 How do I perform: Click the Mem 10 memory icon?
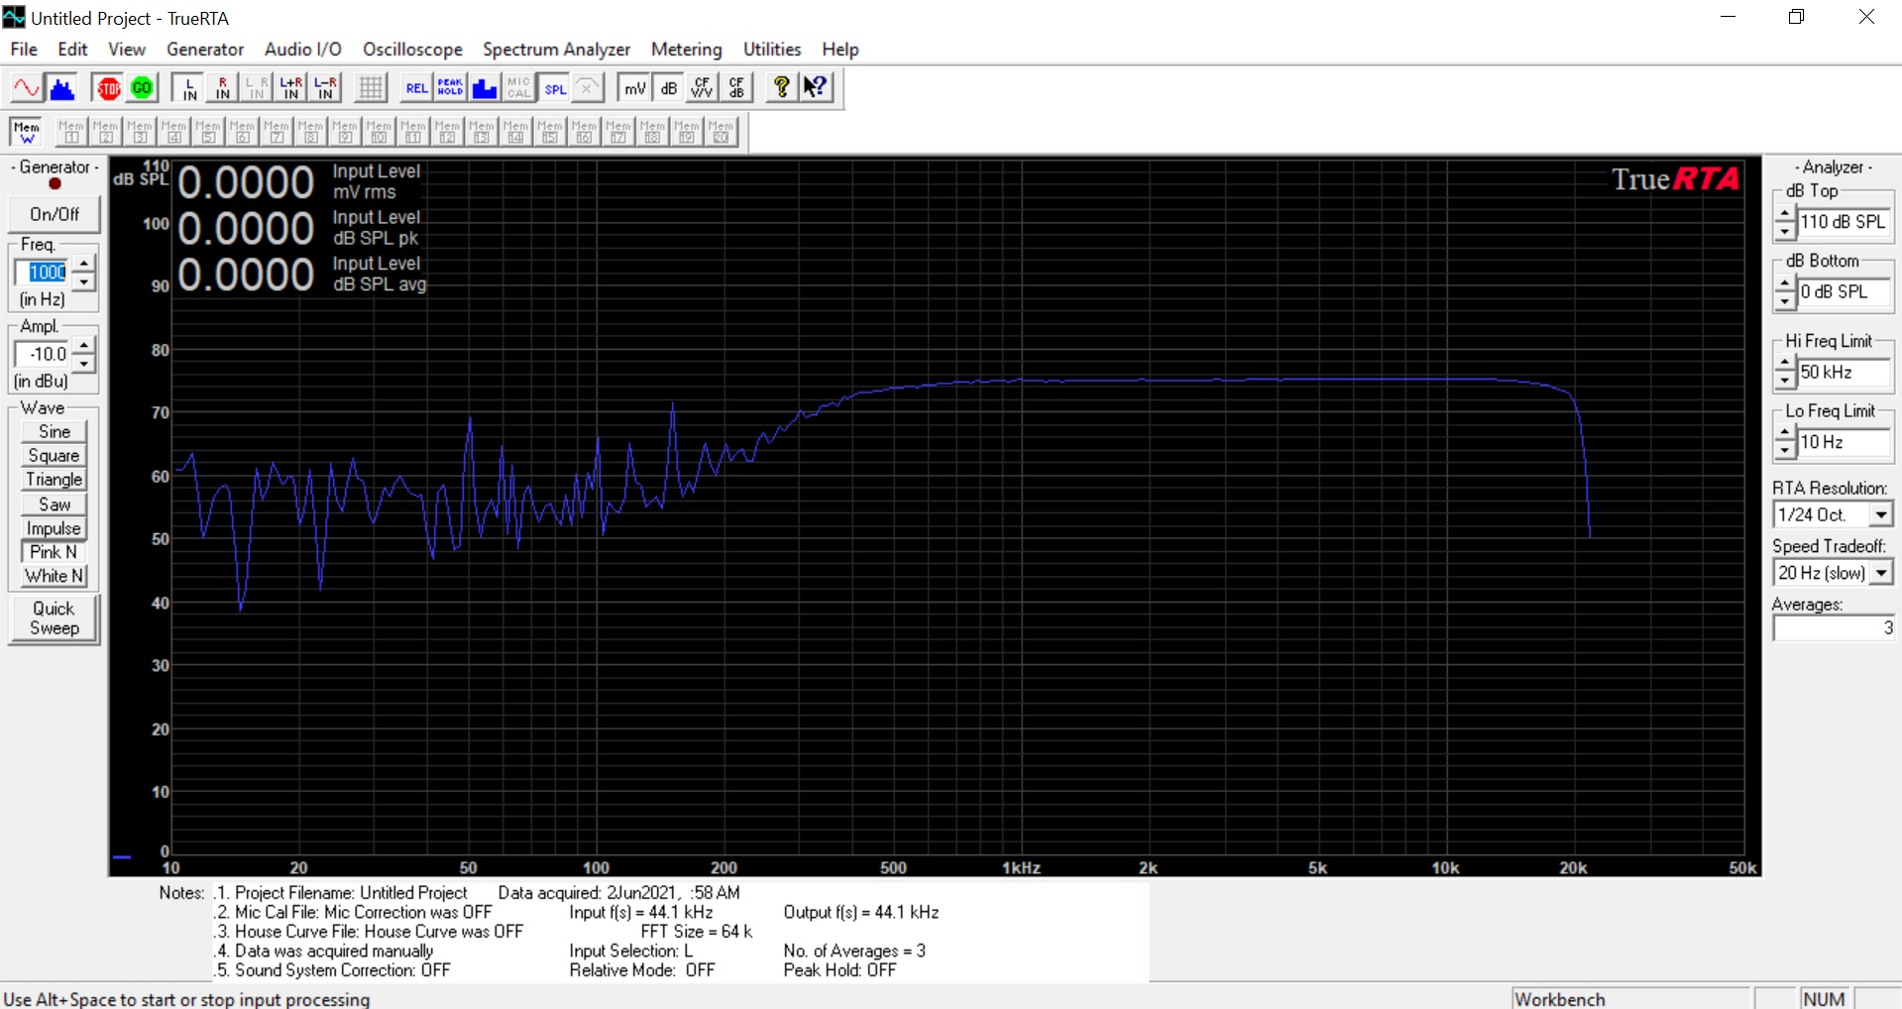[379, 131]
